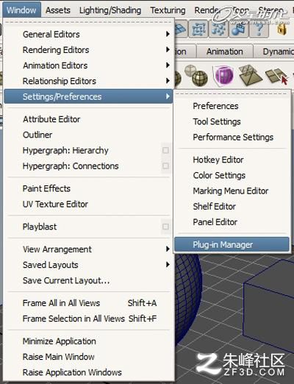Click the pyramid polygon shelf icon
294x384 pixels.
[249, 76]
